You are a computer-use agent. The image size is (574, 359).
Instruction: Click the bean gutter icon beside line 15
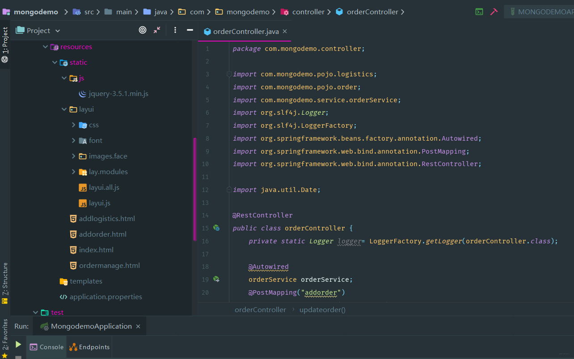coord(216,228)
